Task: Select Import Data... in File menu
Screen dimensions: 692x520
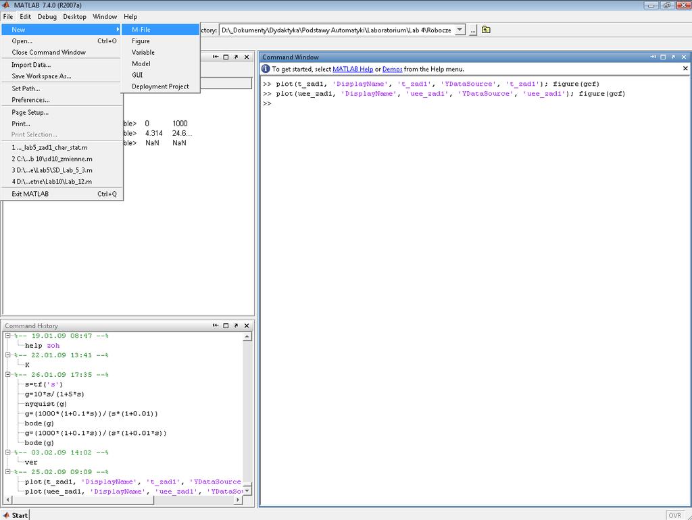Action: [x=61, y=65]
